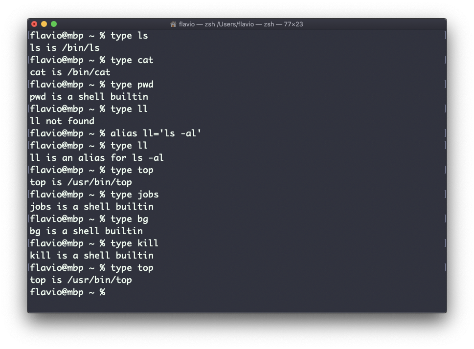Close the terminal window with red button
This screenshot has height=349, width=474.
(34, 24)
